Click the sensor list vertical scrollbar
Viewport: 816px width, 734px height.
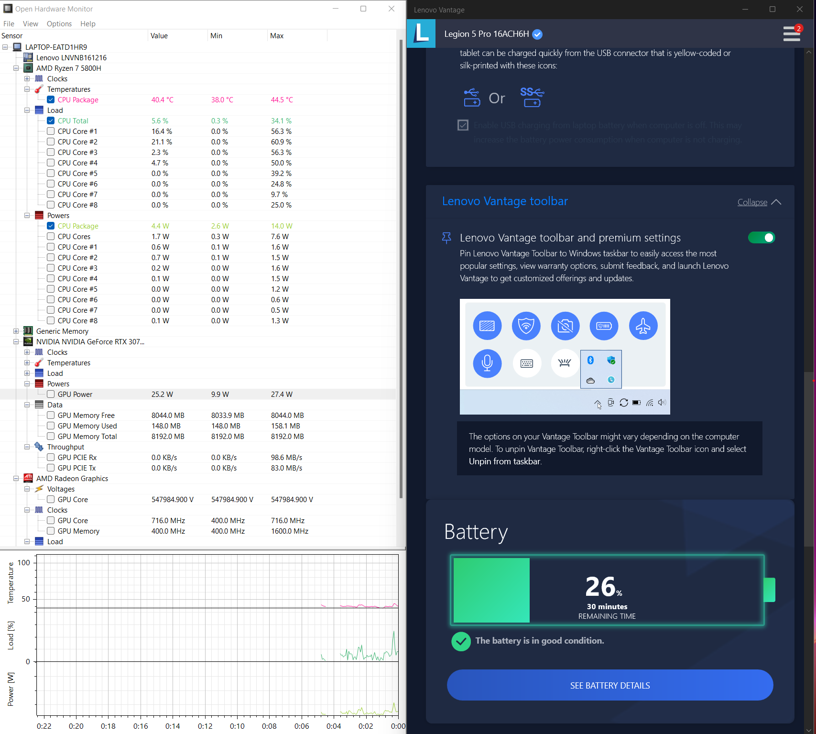pyautogui.click(x=401, y=269)
